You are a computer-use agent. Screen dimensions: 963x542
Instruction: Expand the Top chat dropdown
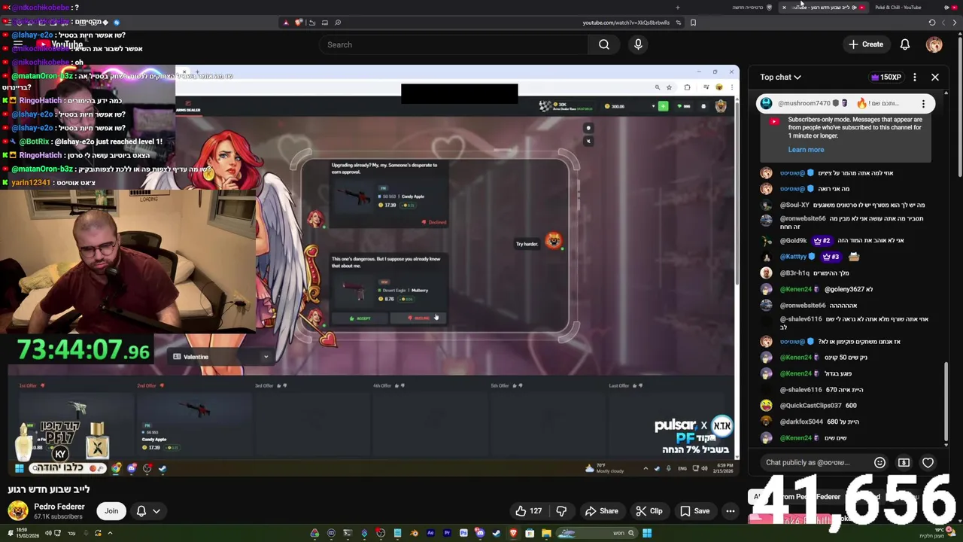coord(780,77)
